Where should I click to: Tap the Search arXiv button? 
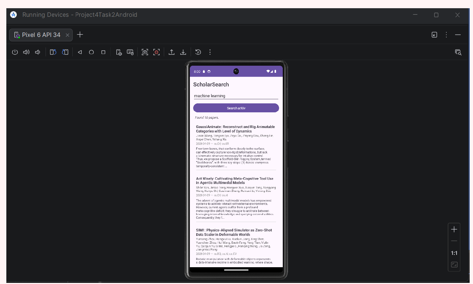236,108
